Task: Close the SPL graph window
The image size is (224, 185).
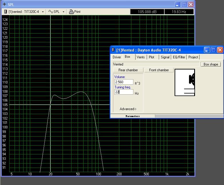Action: click(191, 5)
